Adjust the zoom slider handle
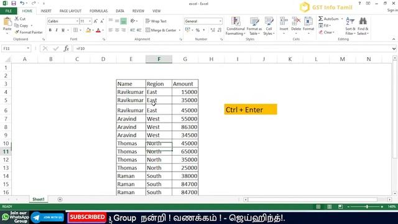398x224 pixels. 367,207
